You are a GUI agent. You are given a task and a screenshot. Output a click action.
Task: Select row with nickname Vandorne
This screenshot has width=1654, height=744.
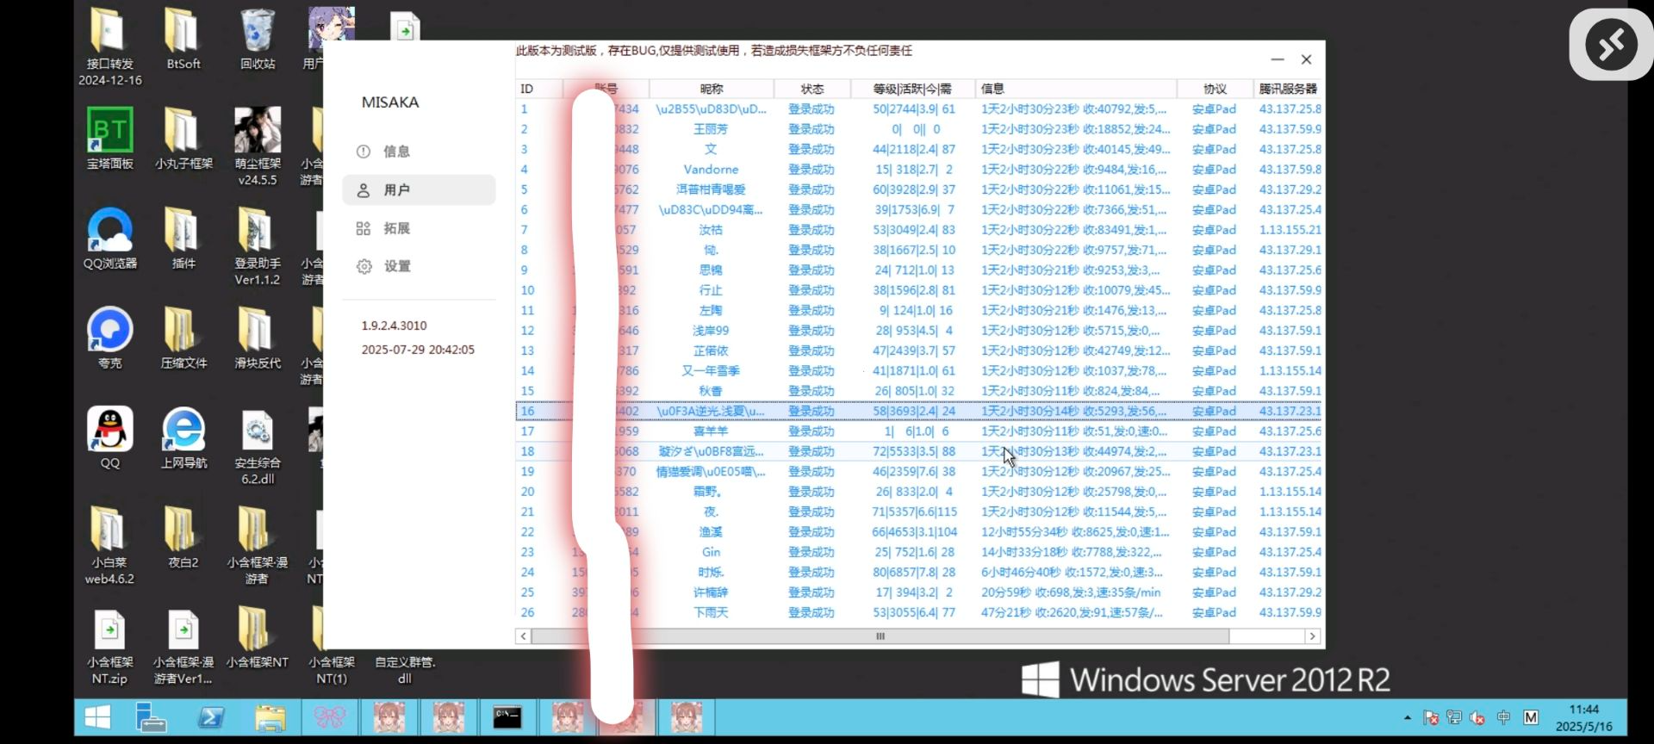coord(711,170)
